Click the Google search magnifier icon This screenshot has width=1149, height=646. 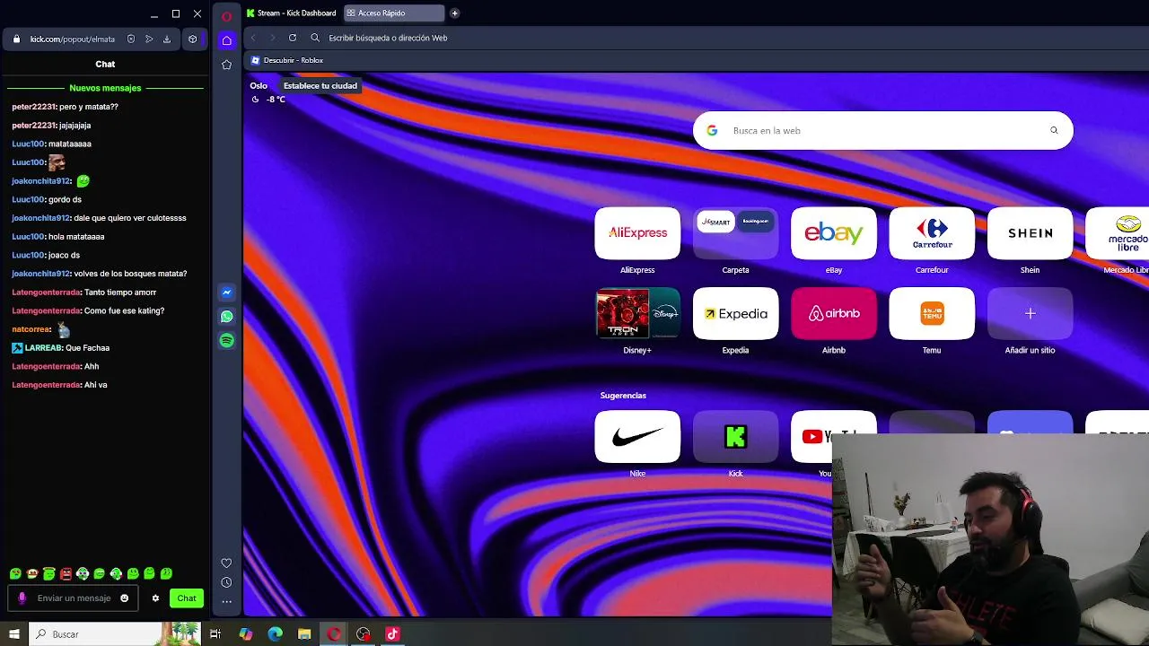(x=1054, y=131)
